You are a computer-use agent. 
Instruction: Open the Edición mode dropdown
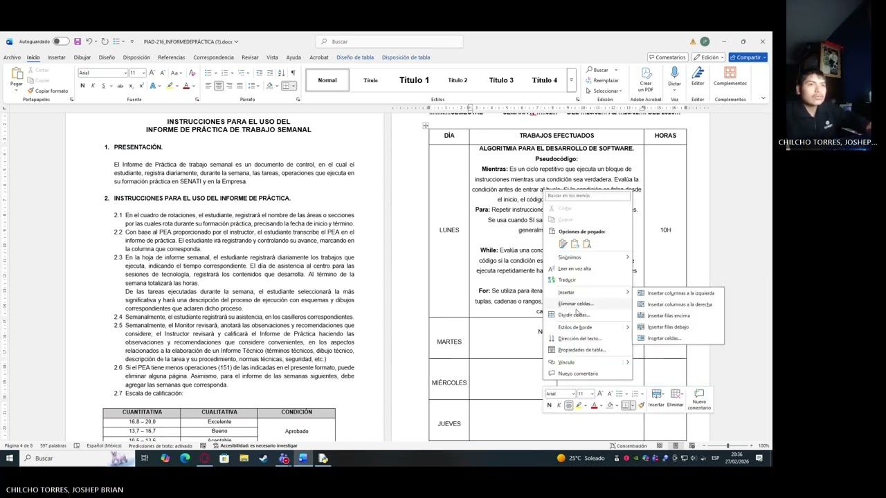click(708, 57)
